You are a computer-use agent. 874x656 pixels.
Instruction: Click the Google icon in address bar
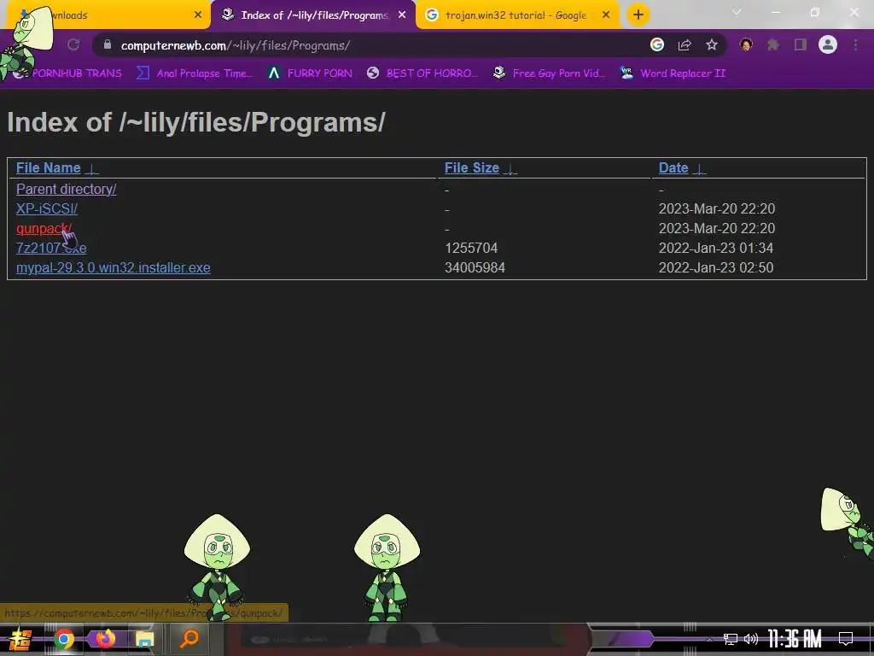[657, 44]
